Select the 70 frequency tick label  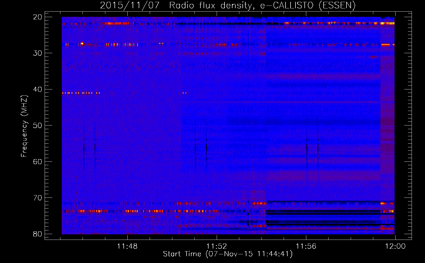coord(38,198)
